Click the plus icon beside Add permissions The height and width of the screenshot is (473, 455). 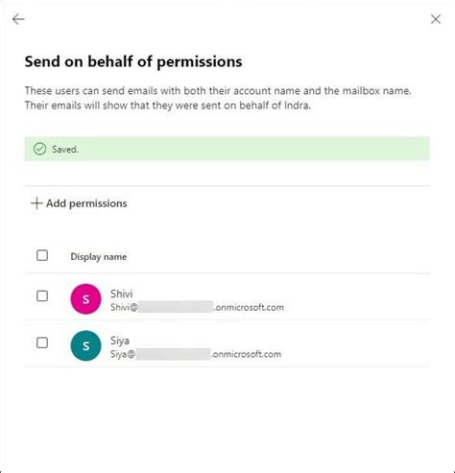click(x=36, y=203)
